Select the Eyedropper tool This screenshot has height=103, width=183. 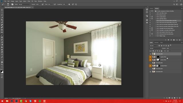[2, 22]
